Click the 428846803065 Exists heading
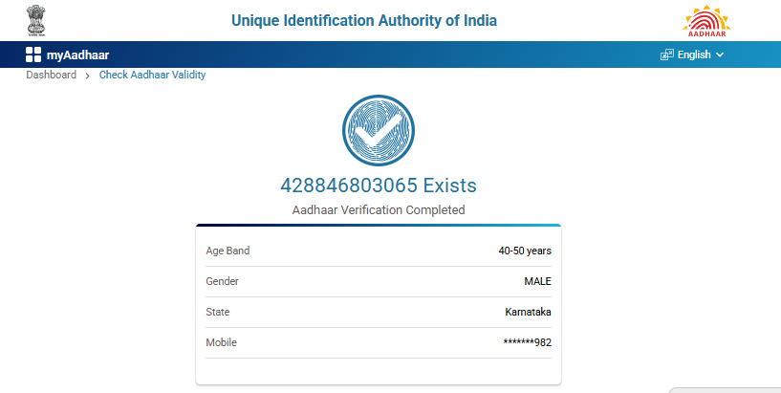Screen dimensions: 781x393 click(378, 186)
